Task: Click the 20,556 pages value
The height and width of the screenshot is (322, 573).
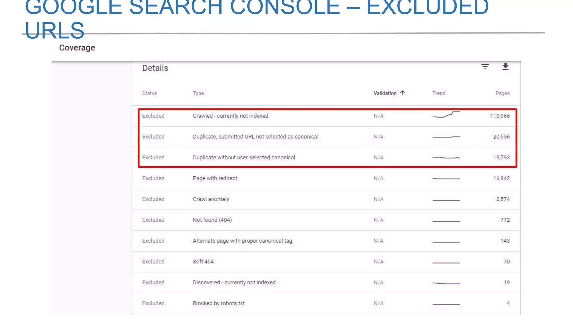Action: [501, 137]
